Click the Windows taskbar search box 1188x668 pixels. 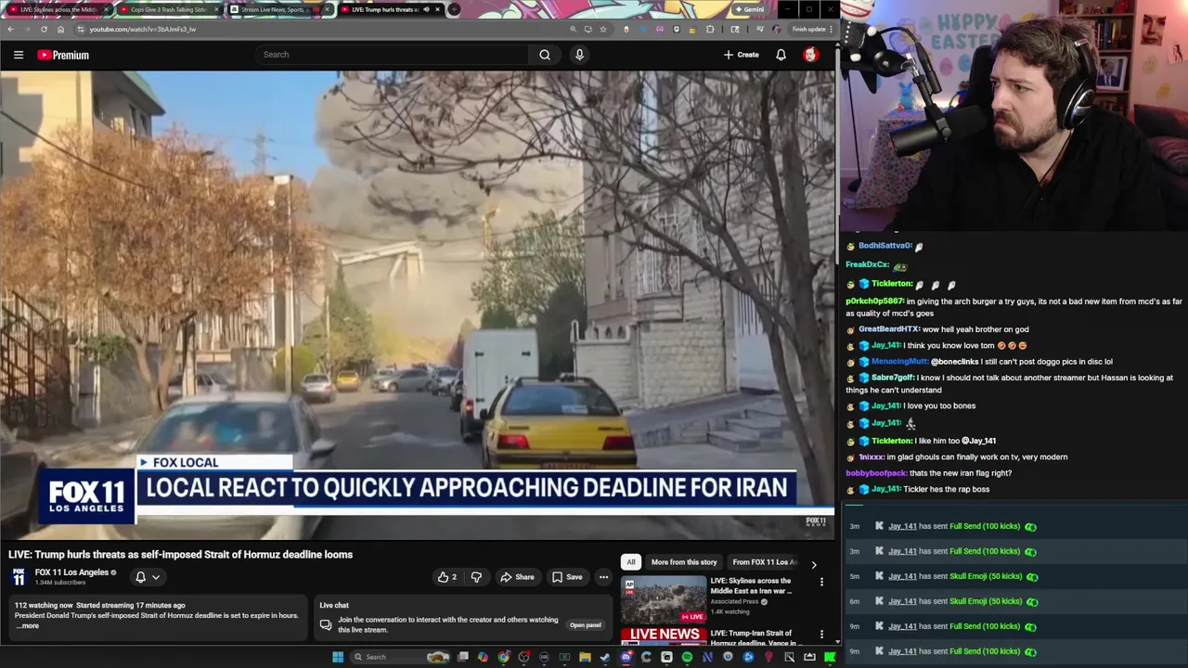[x=401, y=657]
